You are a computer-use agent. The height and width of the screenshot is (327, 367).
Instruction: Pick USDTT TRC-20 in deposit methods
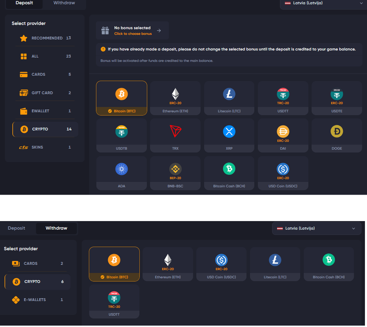[x=283, y=98]
